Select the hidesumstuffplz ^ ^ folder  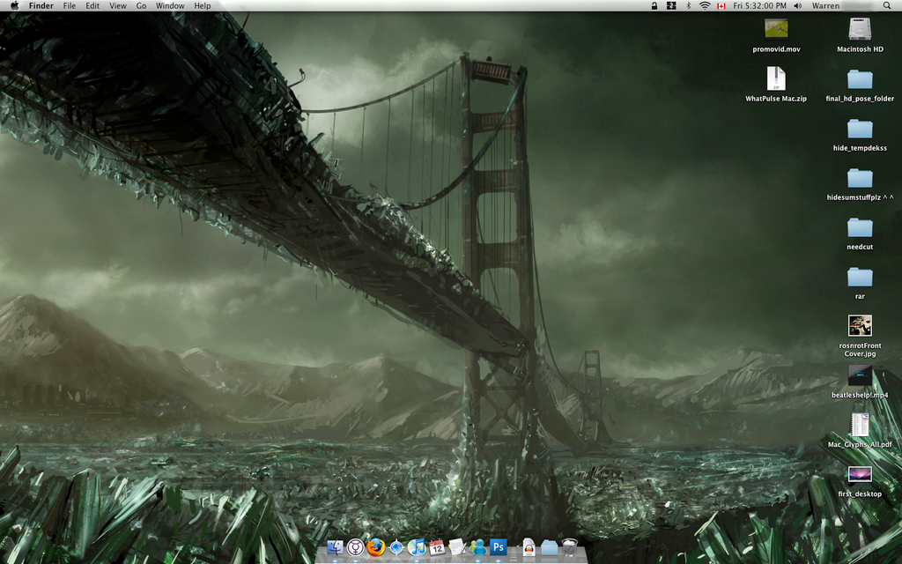click(x=860, y=178)
